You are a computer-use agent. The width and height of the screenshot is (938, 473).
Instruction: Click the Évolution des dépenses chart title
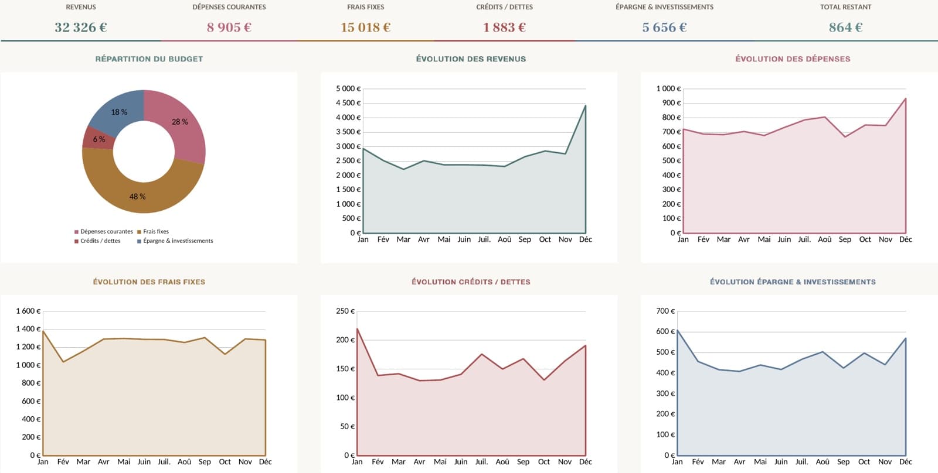(793, 59)
